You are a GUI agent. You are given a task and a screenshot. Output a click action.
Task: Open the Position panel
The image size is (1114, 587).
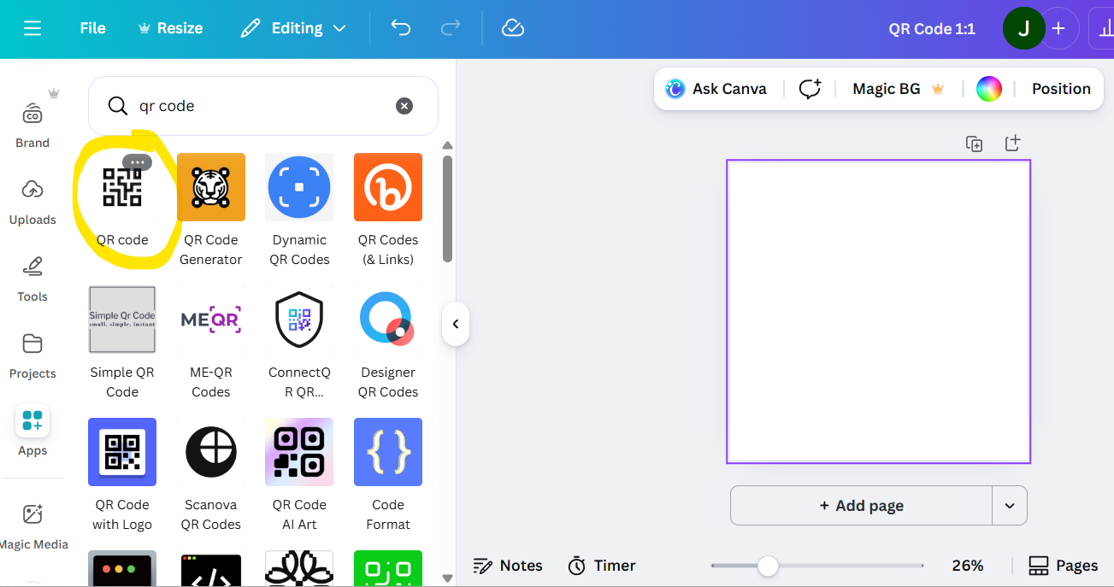[1060, 88]
